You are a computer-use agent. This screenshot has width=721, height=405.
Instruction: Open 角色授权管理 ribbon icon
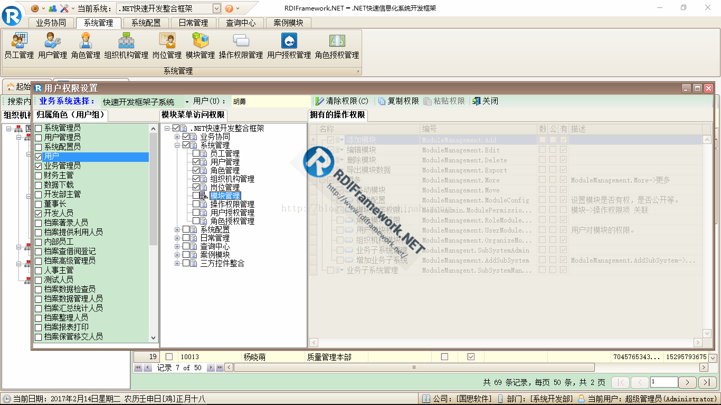click(337, 46)
